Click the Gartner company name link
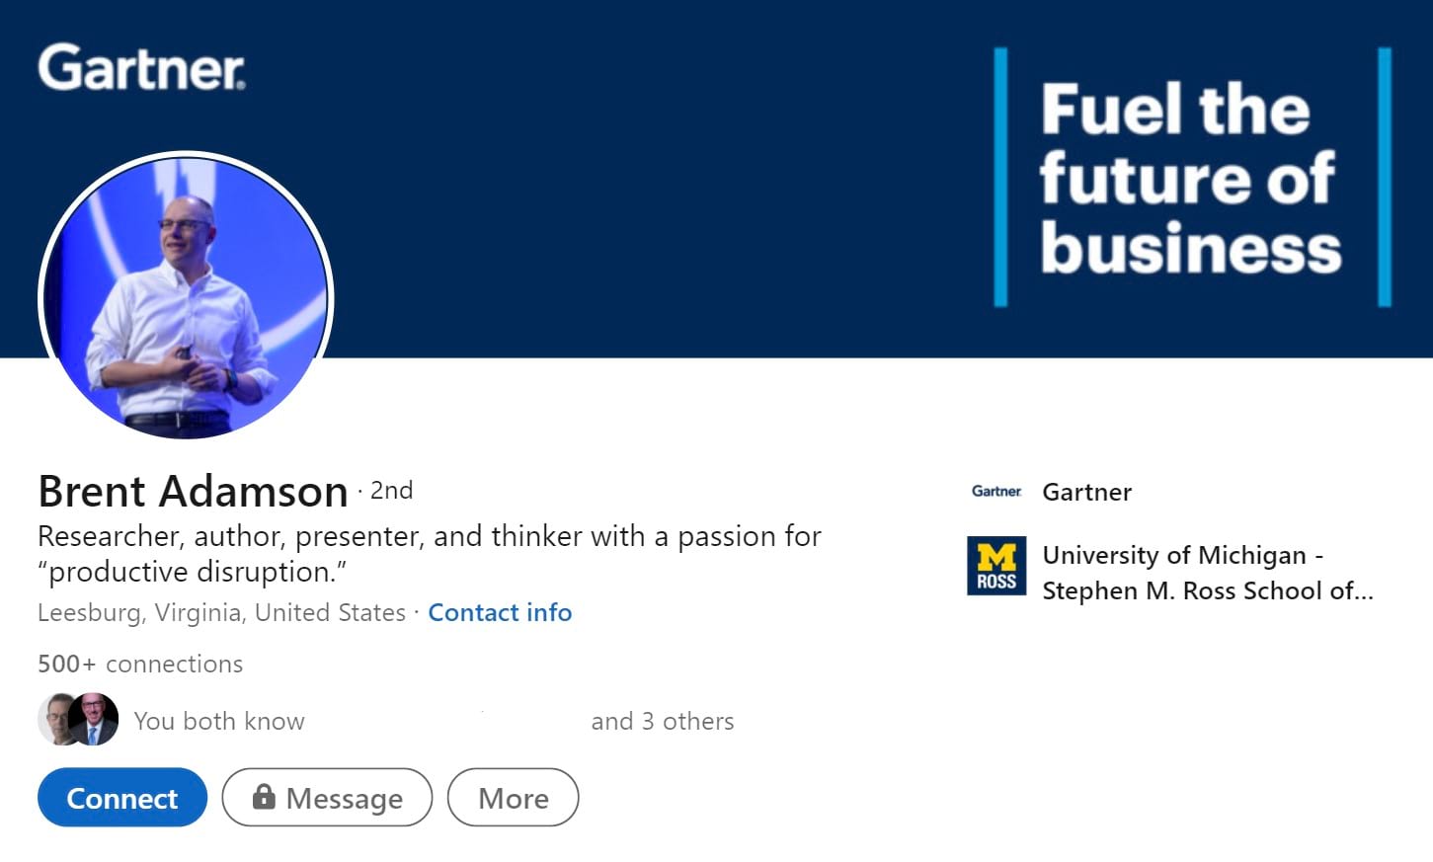 tap(1087, 492)
